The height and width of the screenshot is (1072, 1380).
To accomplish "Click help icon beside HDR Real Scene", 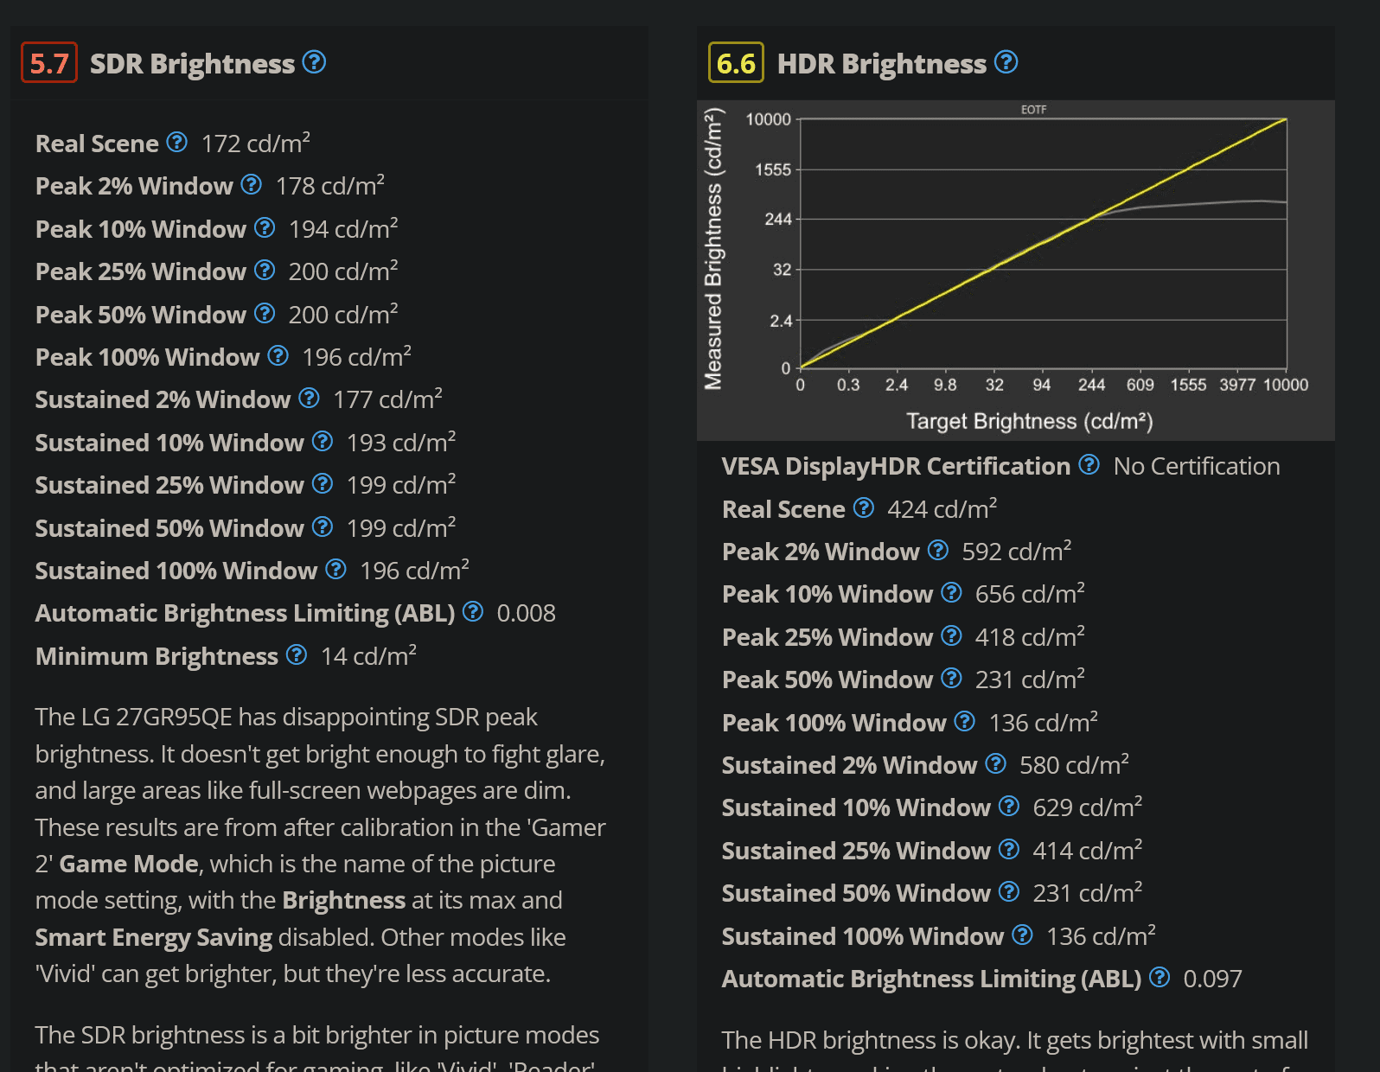I will pos(864,507).
